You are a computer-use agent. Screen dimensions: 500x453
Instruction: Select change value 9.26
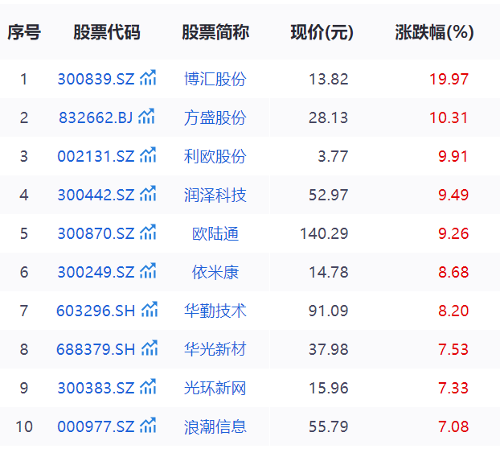click(453, 233)
